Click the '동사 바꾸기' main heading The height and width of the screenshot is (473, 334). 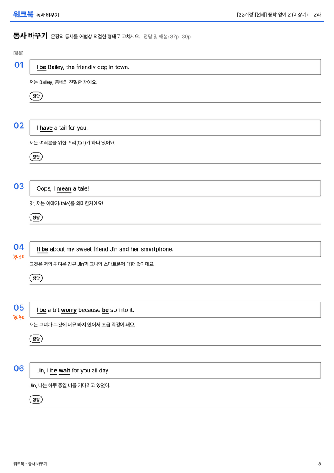[x=30, y=36]
